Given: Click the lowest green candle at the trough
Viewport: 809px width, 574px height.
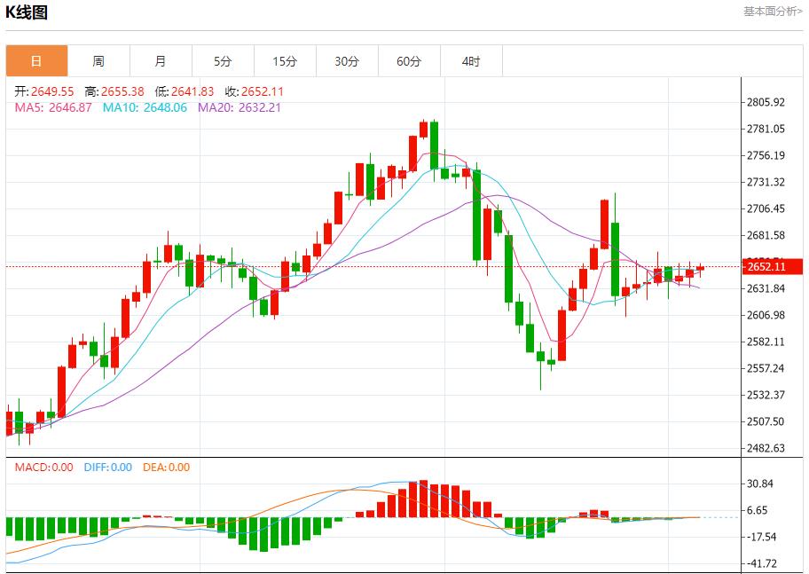Looking at the screenshot, I should (541, 356).
